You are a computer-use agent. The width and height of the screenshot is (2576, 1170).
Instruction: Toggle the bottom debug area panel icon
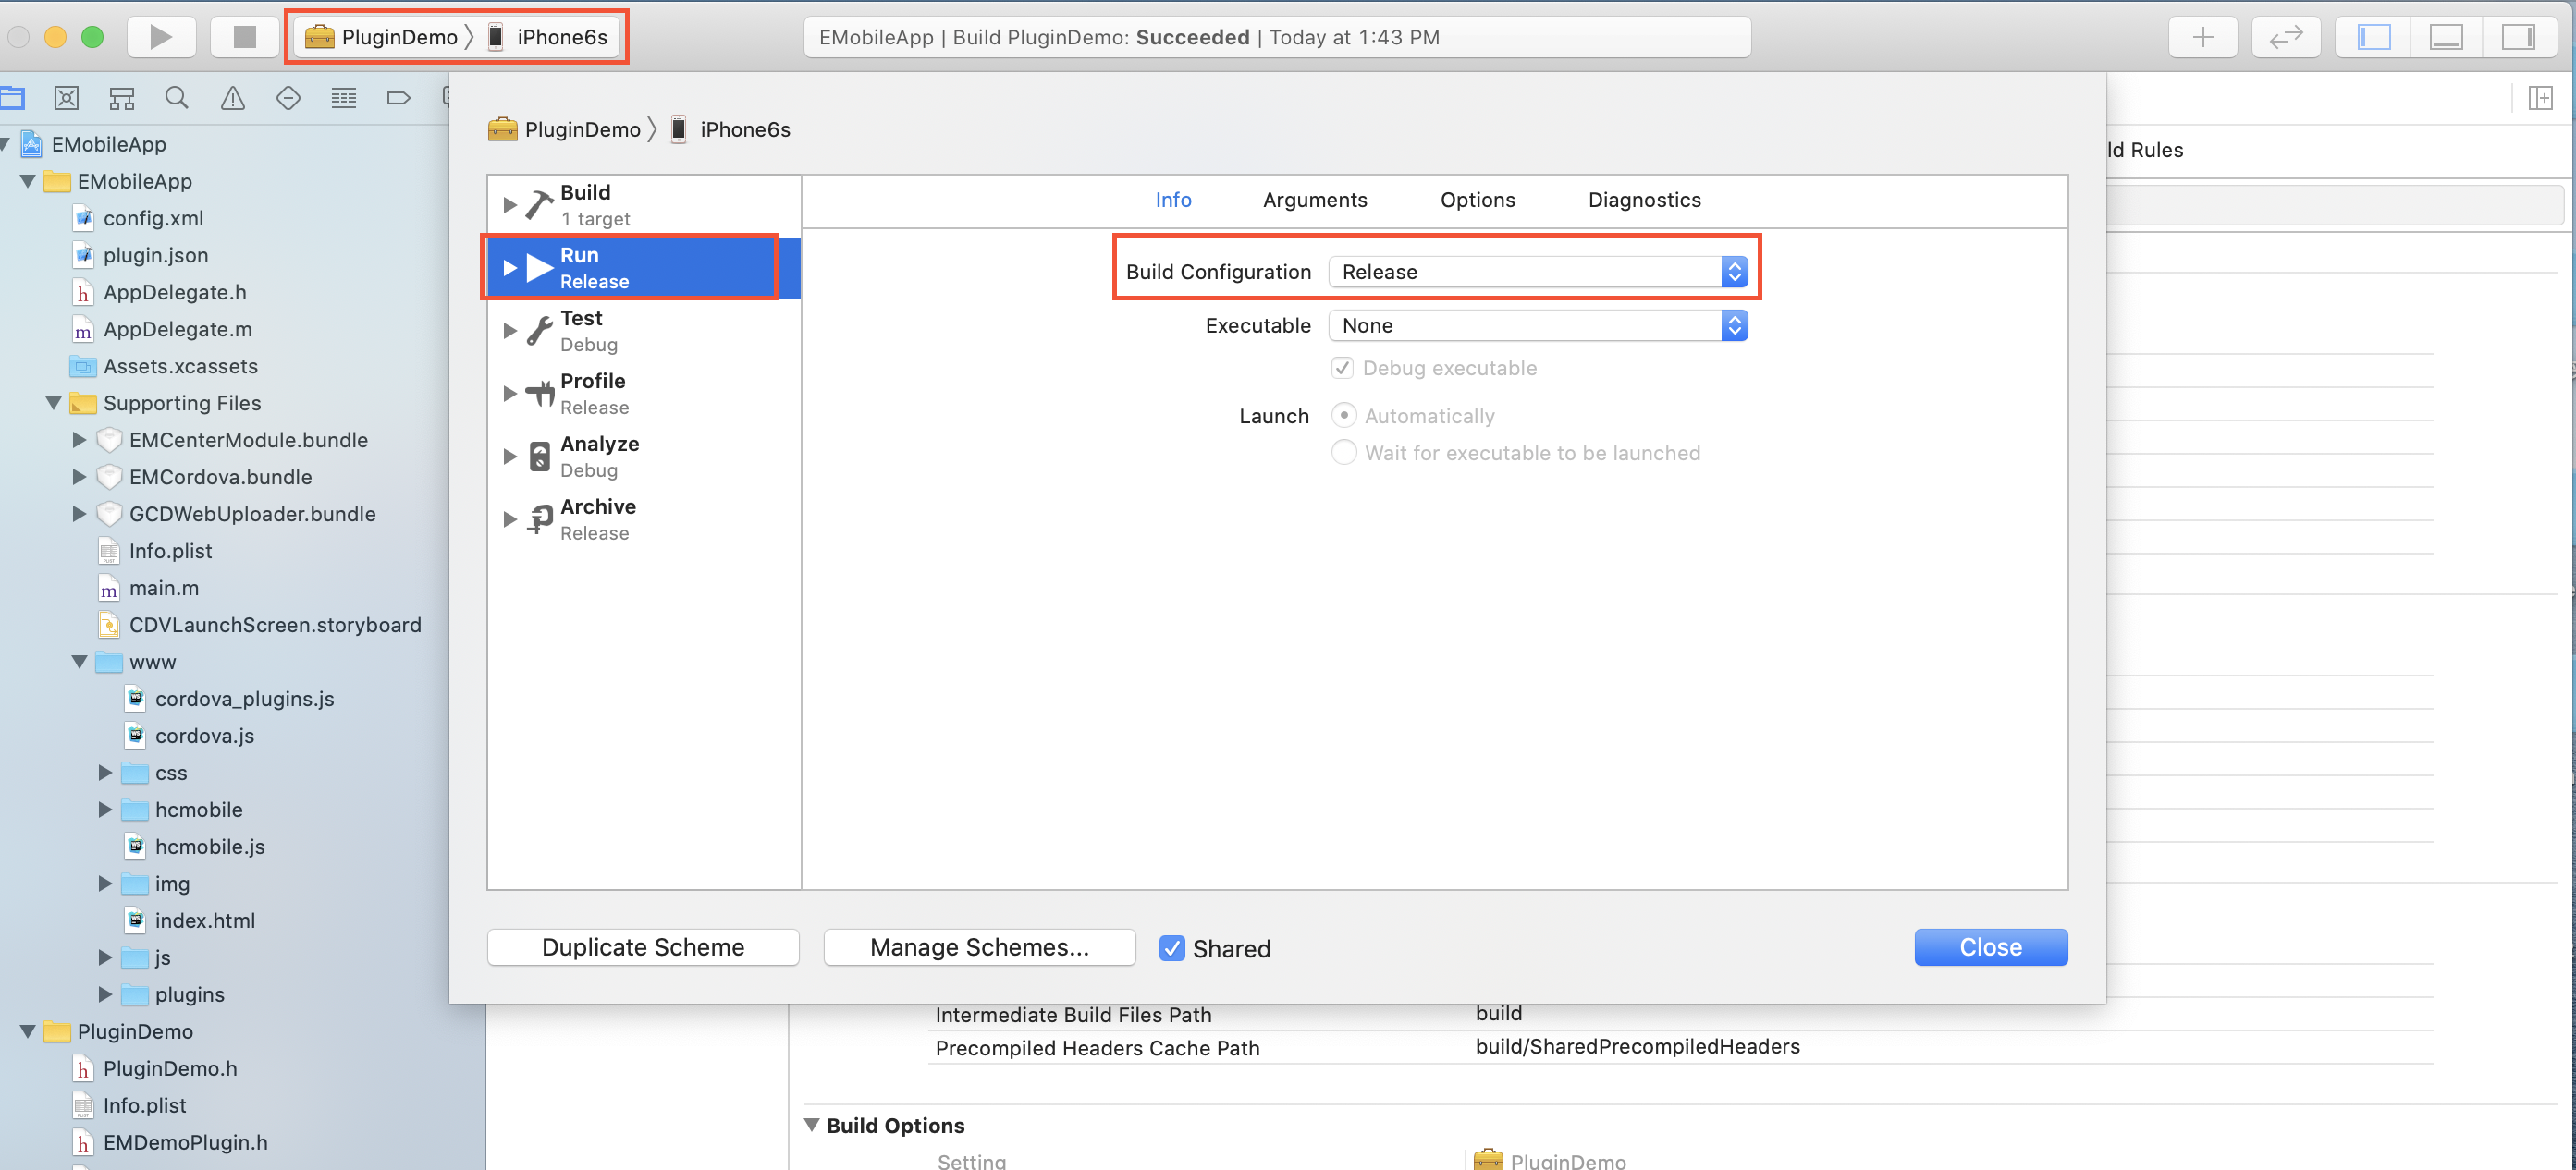point(2446,37)
